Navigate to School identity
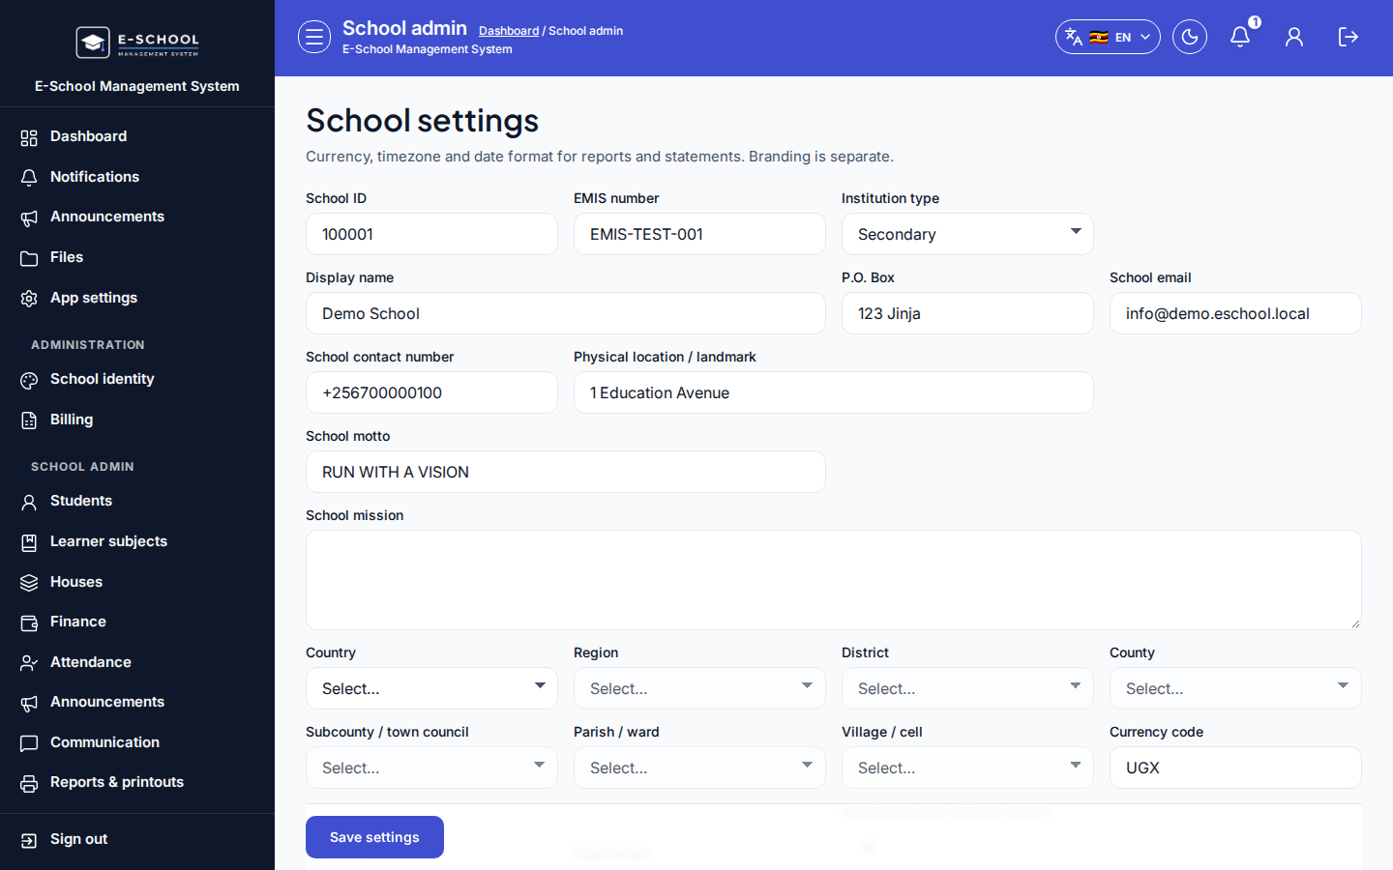The image size is (1393, 870). pyautogui.click(x=137, y=379)
